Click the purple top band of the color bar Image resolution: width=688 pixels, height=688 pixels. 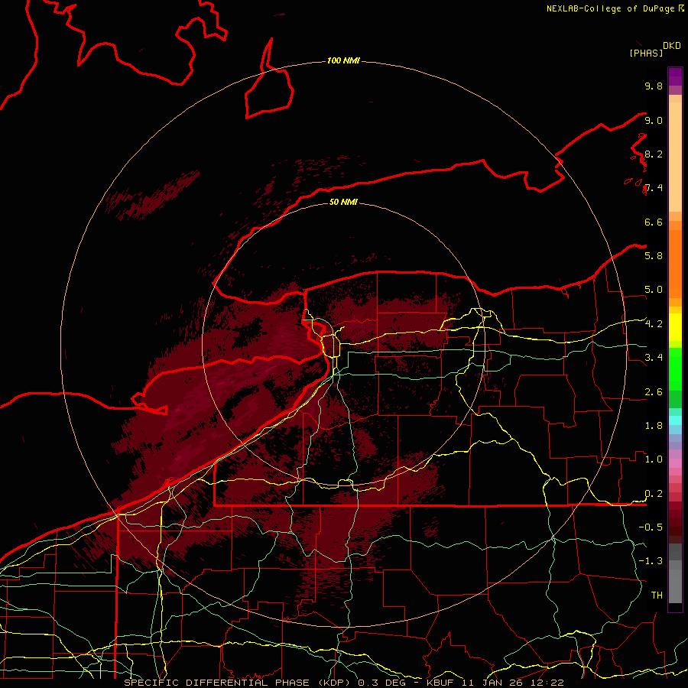coord(675,76)
